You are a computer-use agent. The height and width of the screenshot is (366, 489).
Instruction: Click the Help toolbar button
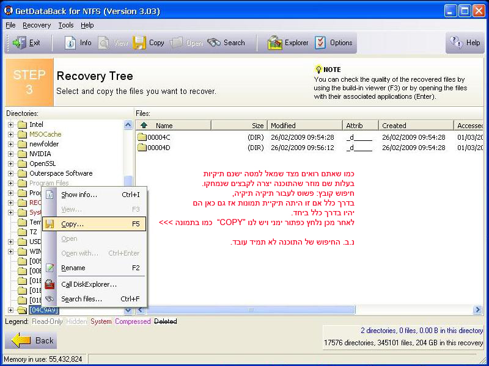tap(465, 43)
